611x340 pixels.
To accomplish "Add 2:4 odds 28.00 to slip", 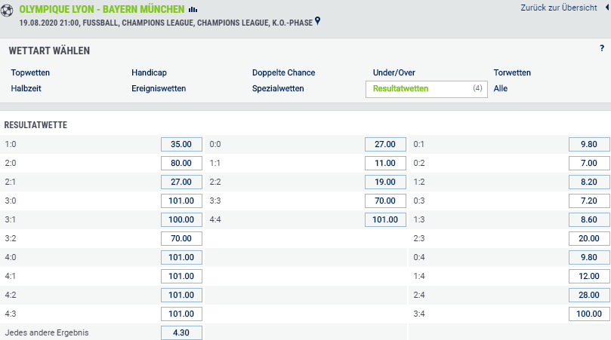I will [x=589, y=296].
